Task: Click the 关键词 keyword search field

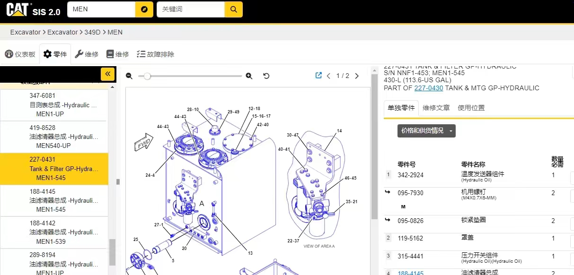Action: tap(191, 9)
